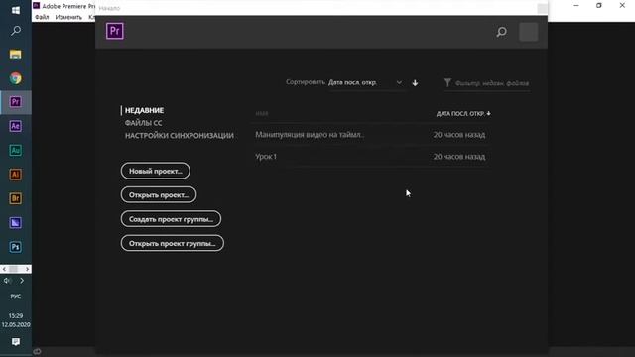Click the taskbar scrollbar's right scroll arrow

pyautogui.click(x=27, y=269)
